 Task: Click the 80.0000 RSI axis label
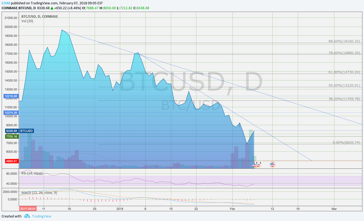coord(12,174)
